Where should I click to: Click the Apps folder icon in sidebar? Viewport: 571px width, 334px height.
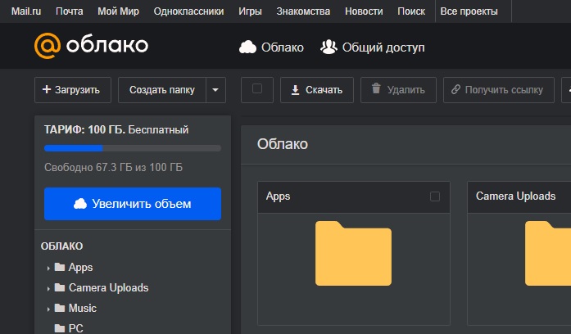(60, 267)
